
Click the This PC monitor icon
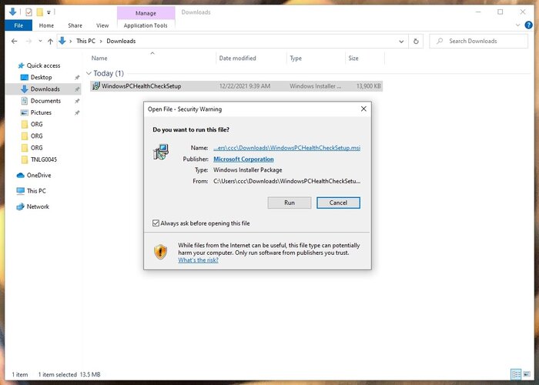20,191
